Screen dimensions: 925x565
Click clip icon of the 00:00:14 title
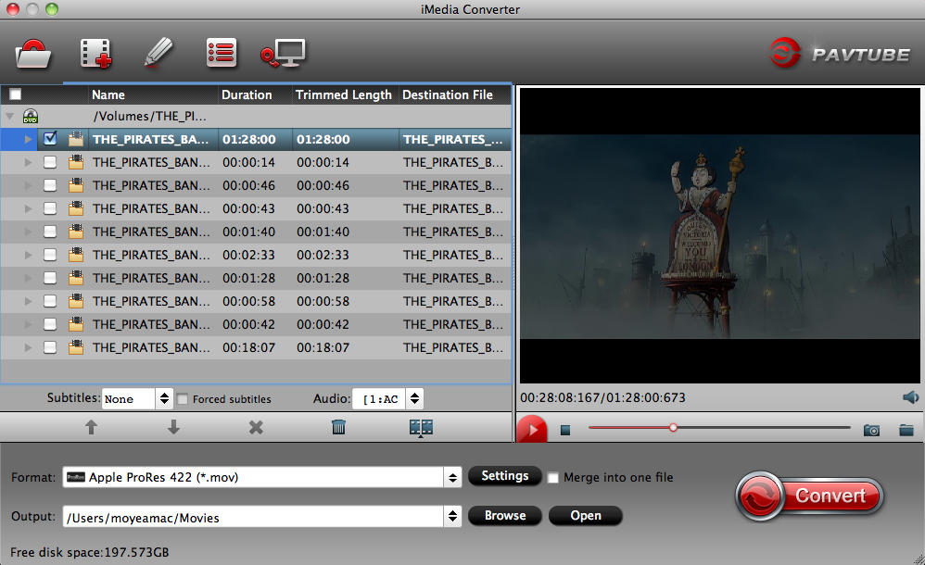(75, 162)
